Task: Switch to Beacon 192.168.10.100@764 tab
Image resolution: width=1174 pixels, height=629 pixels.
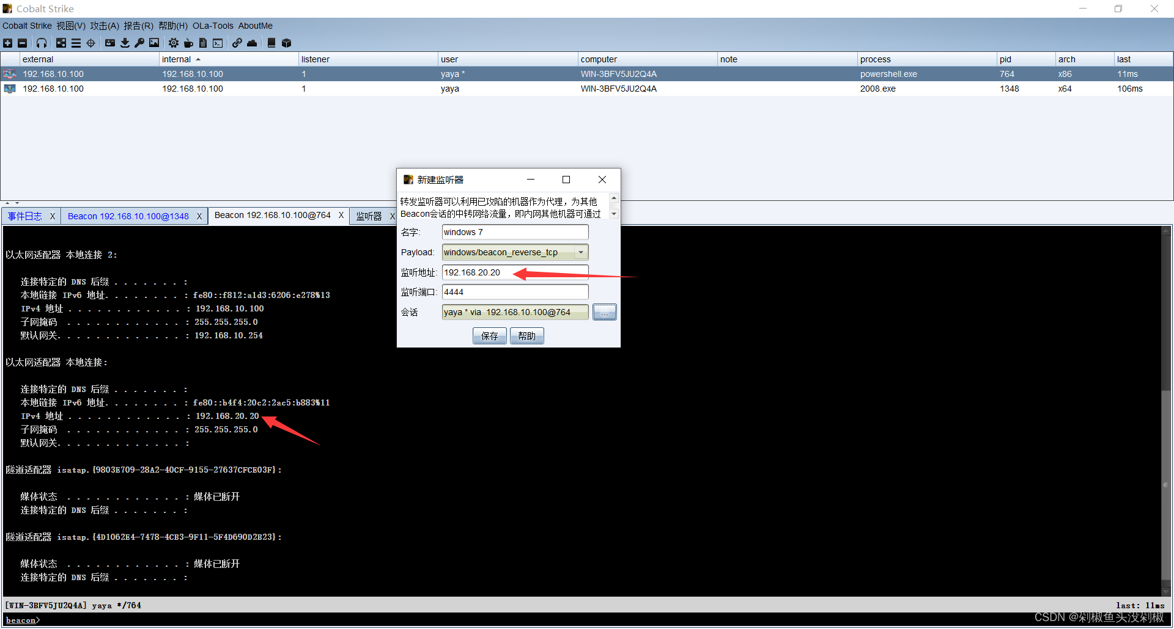Action: [x=272, y=215]
